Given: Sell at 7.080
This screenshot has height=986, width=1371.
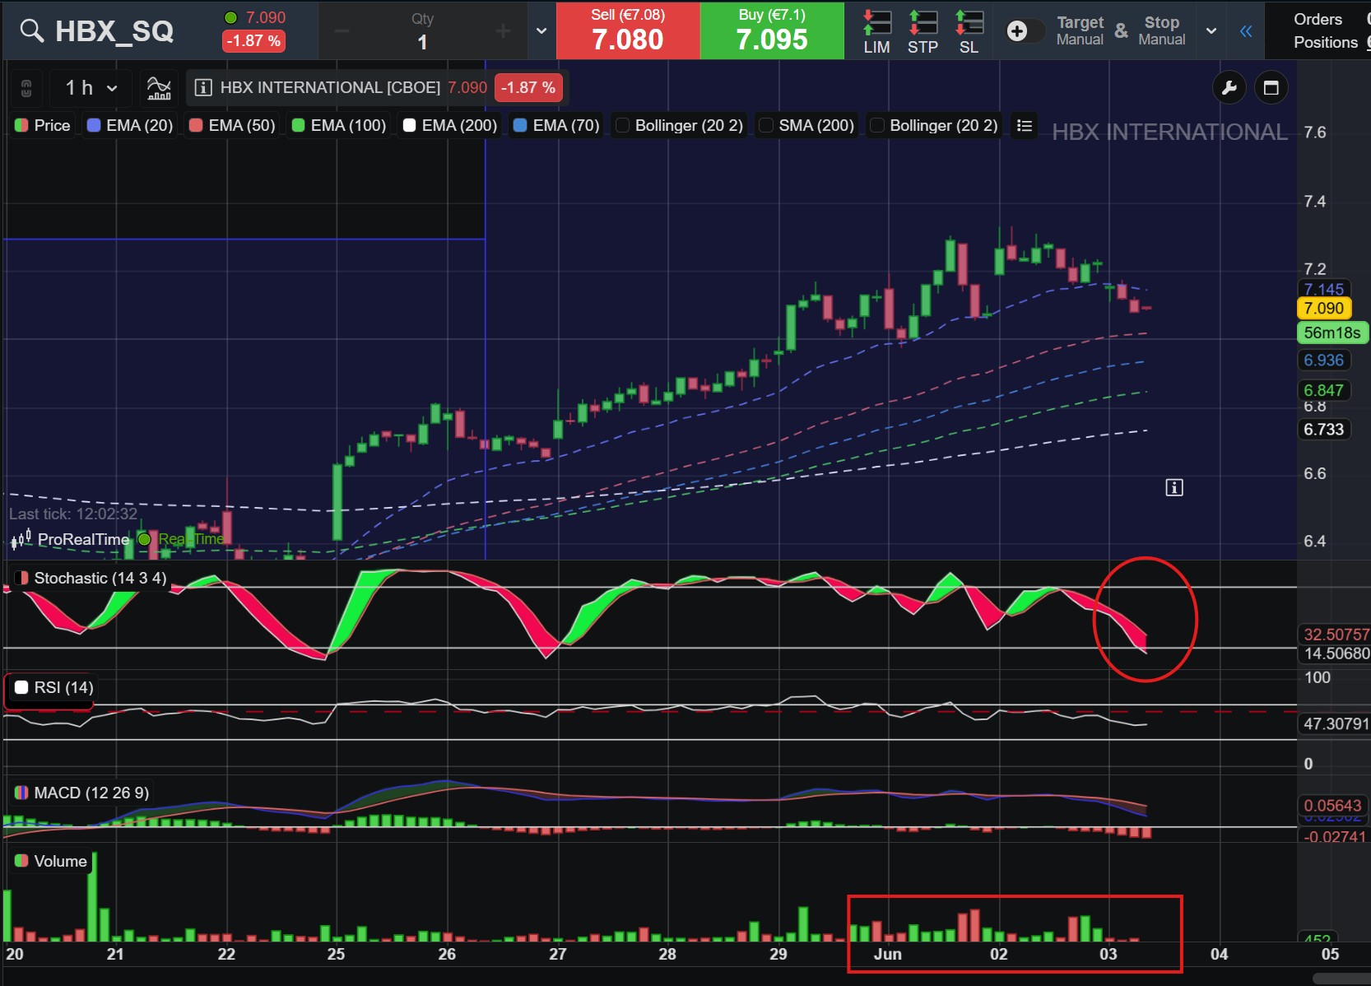Looking at the screenshot, I should click(628, 30).
